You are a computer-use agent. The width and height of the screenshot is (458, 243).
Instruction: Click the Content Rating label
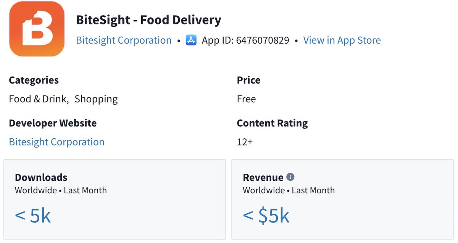pos(272,123)
